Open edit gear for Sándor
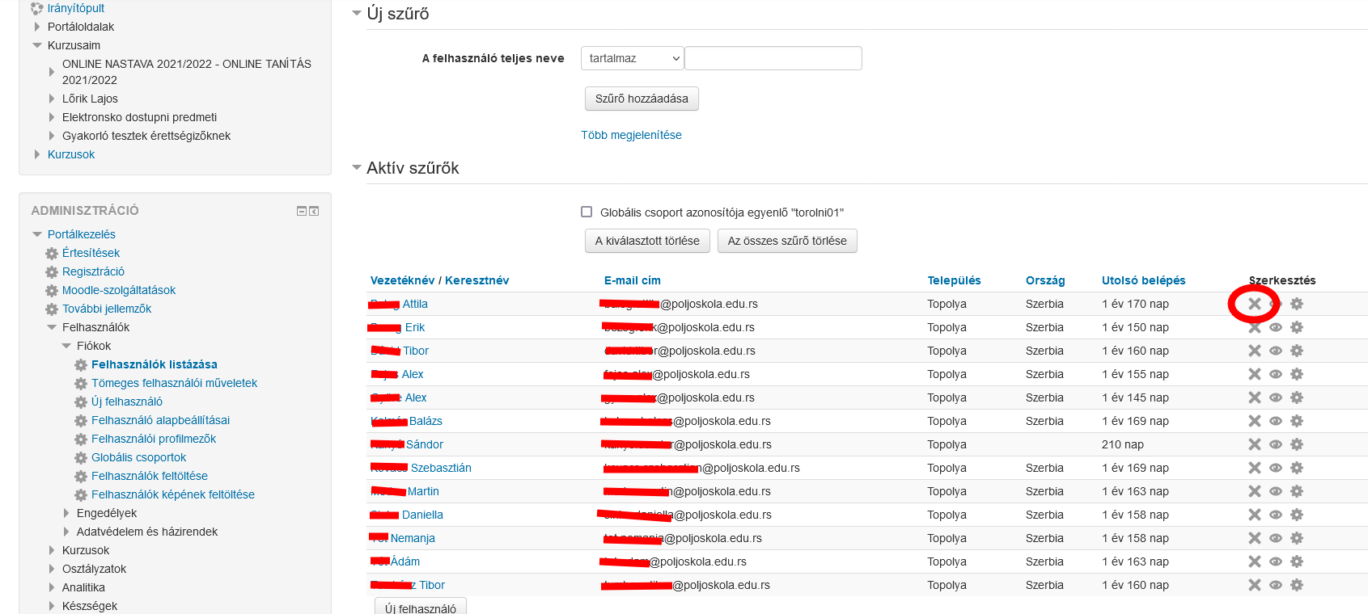The image size is (1368, 614). pos(1297,444)
